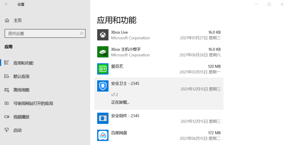Click date 2021年06月15日 星期二
288x145 pixels.
(x=200, y=138)
